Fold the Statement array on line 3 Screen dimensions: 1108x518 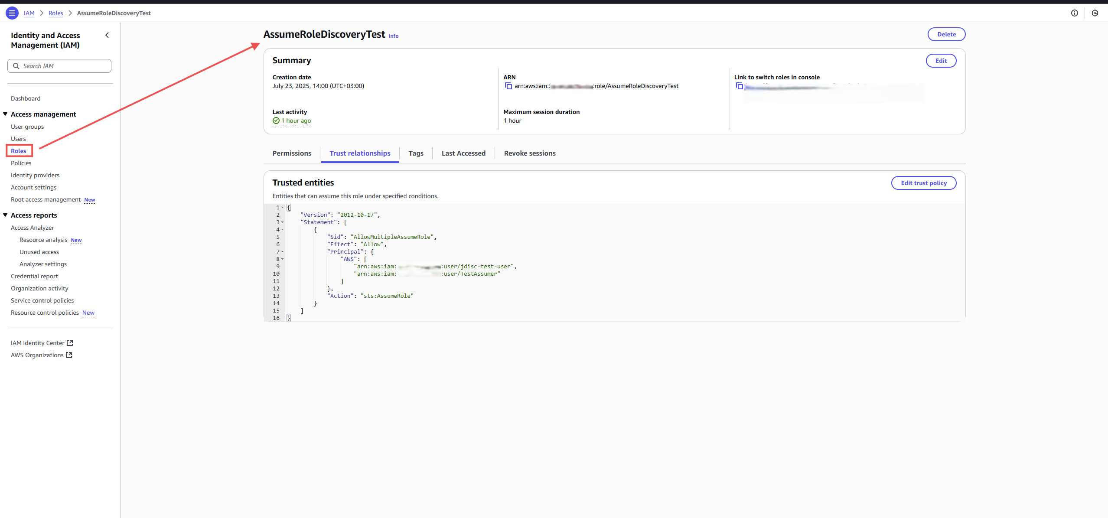tap(282, 222)
